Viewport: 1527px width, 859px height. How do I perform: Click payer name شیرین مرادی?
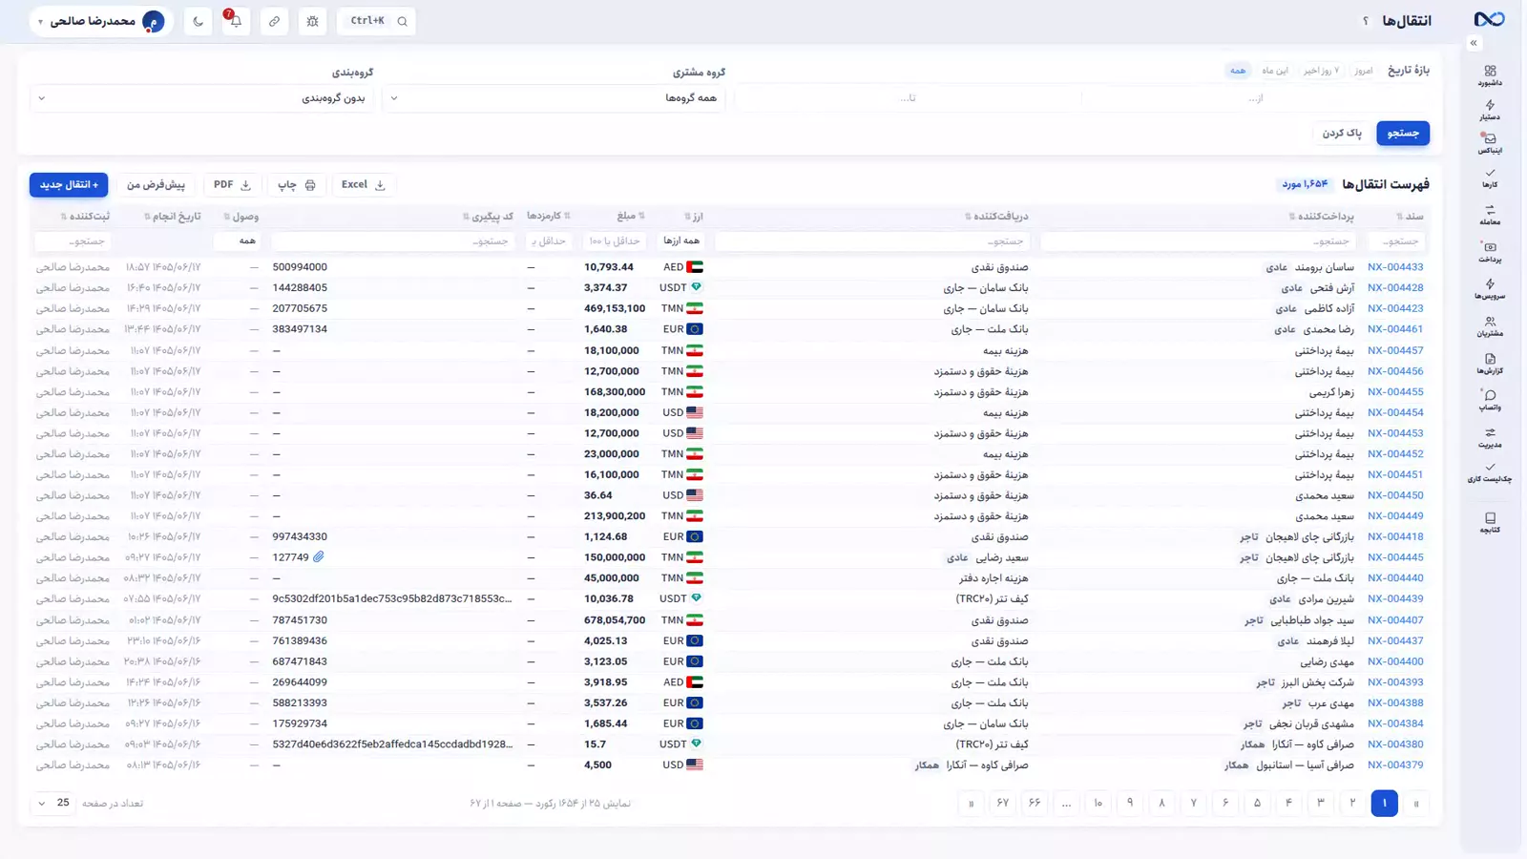(1326, 598)
